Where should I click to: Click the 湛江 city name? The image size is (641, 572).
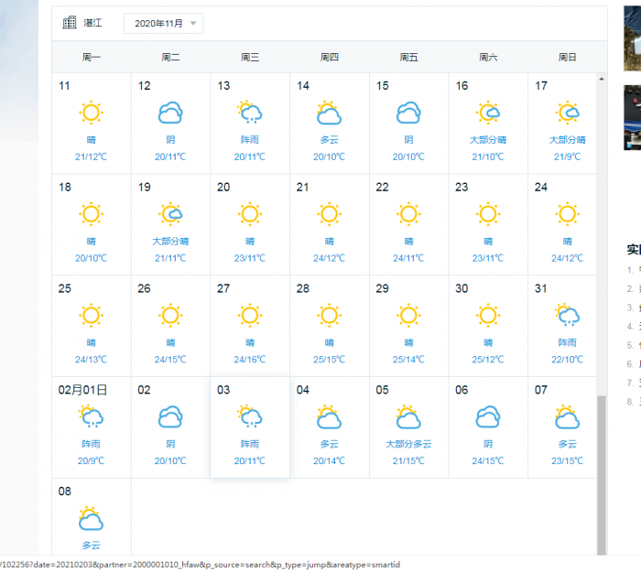click(x=92, y=23)
